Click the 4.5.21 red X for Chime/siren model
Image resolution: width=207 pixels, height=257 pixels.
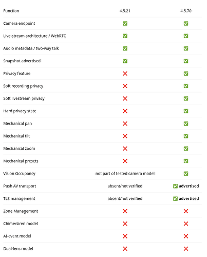click(125, 224)
